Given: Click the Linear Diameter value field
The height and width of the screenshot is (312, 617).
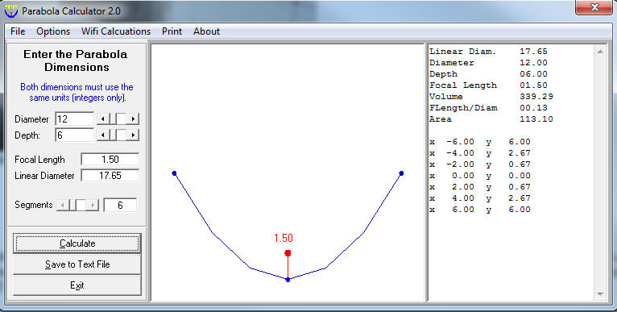Looking at the screenshot, I should click(x=110, y=175).
